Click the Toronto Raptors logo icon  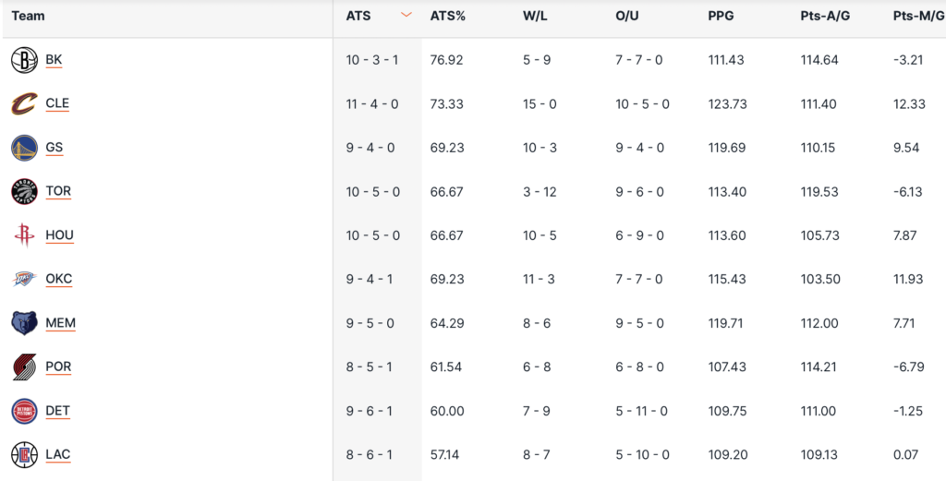(24, 192)
